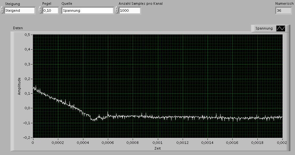
Task: Click the Amplitude axis label
Action: (x=19, y=86)
